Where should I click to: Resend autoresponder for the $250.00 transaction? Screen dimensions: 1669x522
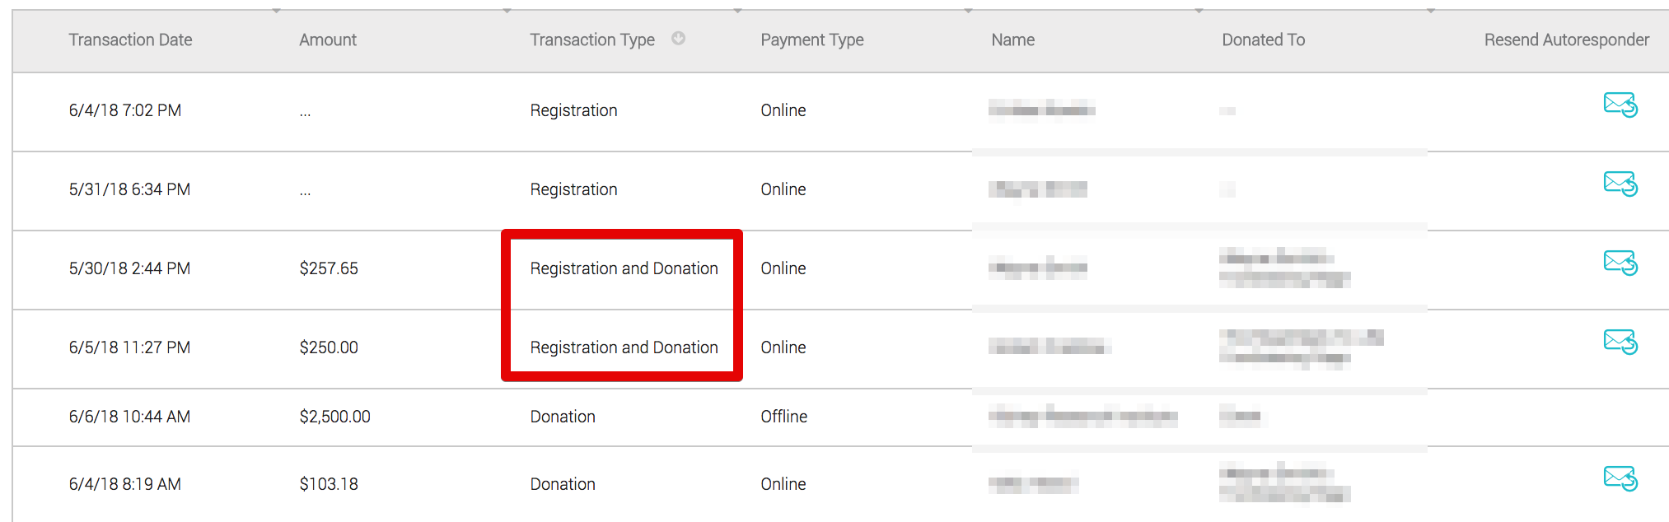tap(1620, 342)
